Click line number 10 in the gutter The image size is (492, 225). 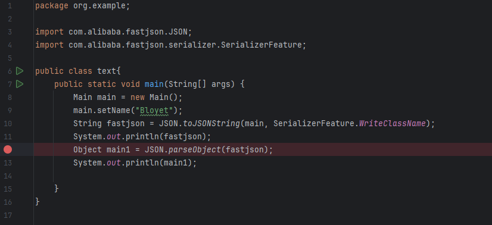click(8, 123)
